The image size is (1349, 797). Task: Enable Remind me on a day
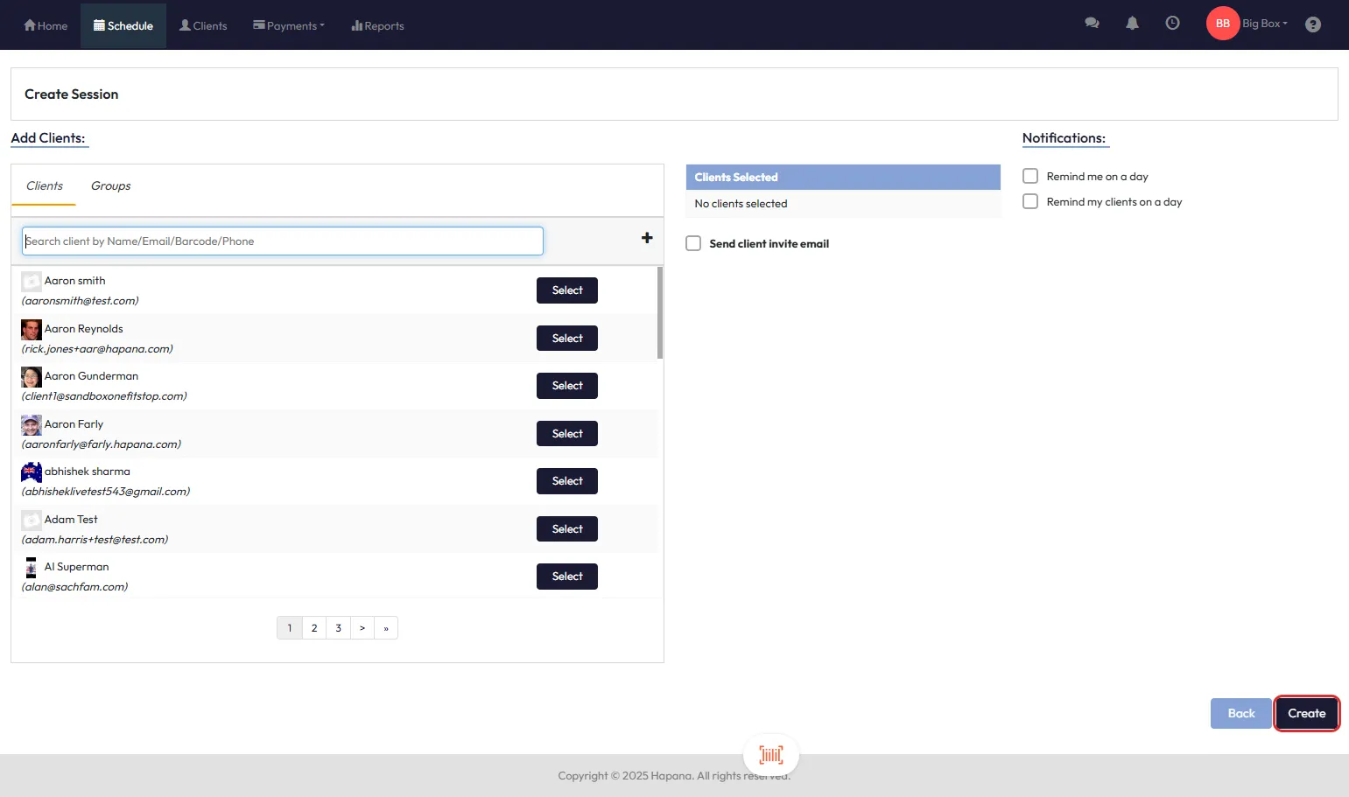point(1030,176)
